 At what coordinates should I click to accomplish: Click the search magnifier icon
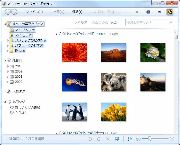click(171, 22)
